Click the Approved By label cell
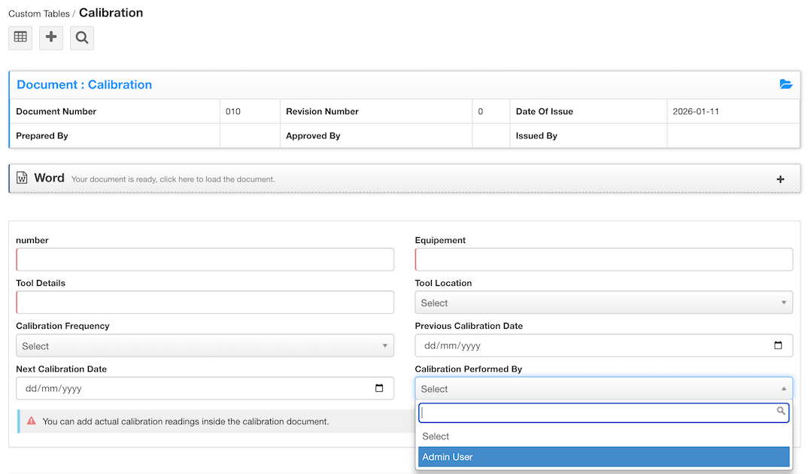Screen dimensions: 808x474 coord(375,135)
